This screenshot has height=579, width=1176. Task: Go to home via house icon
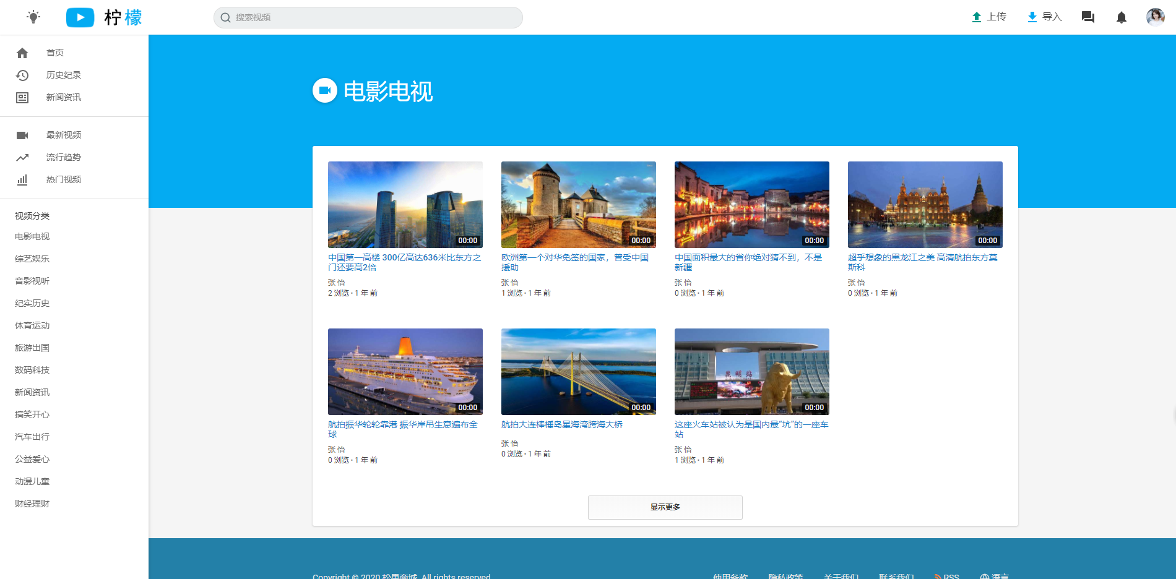coord(22,53)
